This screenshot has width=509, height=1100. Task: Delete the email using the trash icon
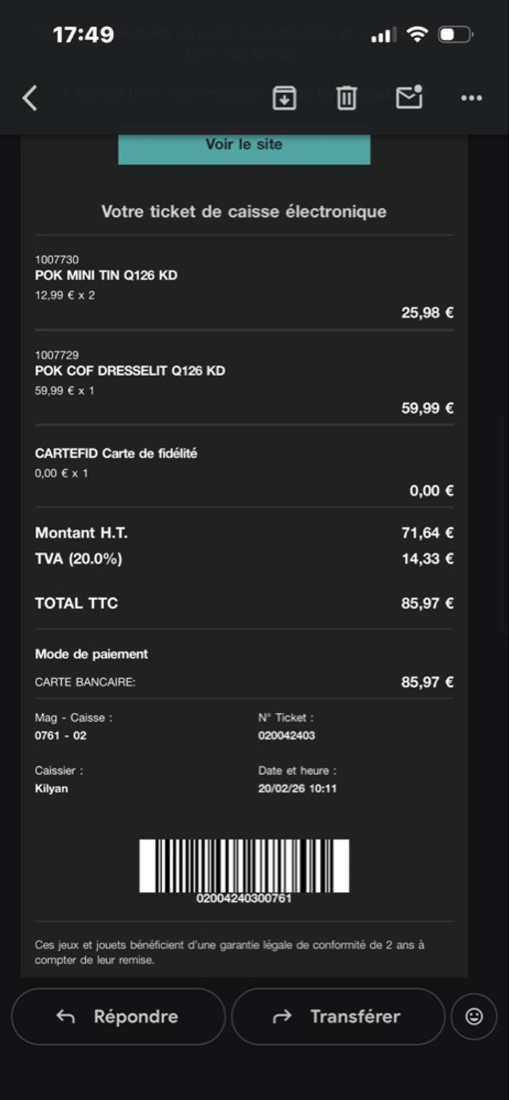pyautogui.click(x=347, y=97)
